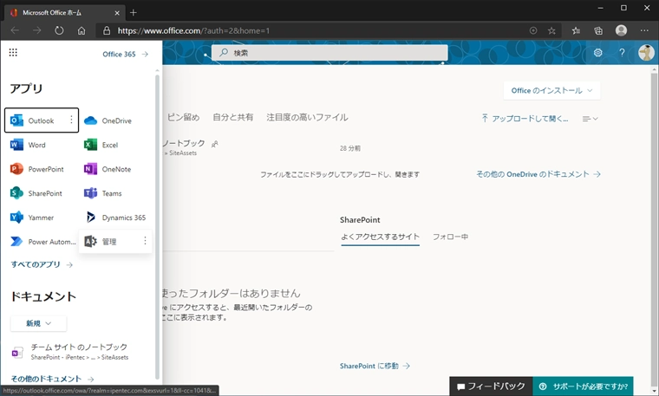
Task: Expand the Office のインストール dropdown
Action: pos(551,90)
